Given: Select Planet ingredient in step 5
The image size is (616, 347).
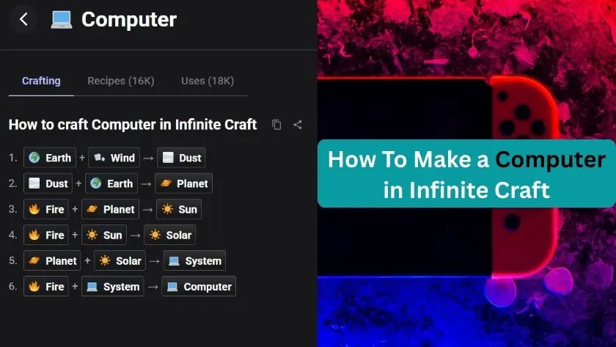Looking at the screenshot, I should (x=52, y=260).
